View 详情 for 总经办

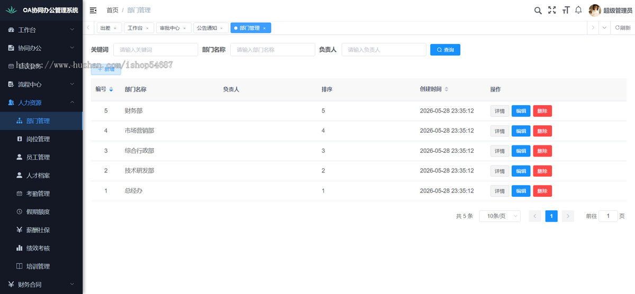pos(500,191)
